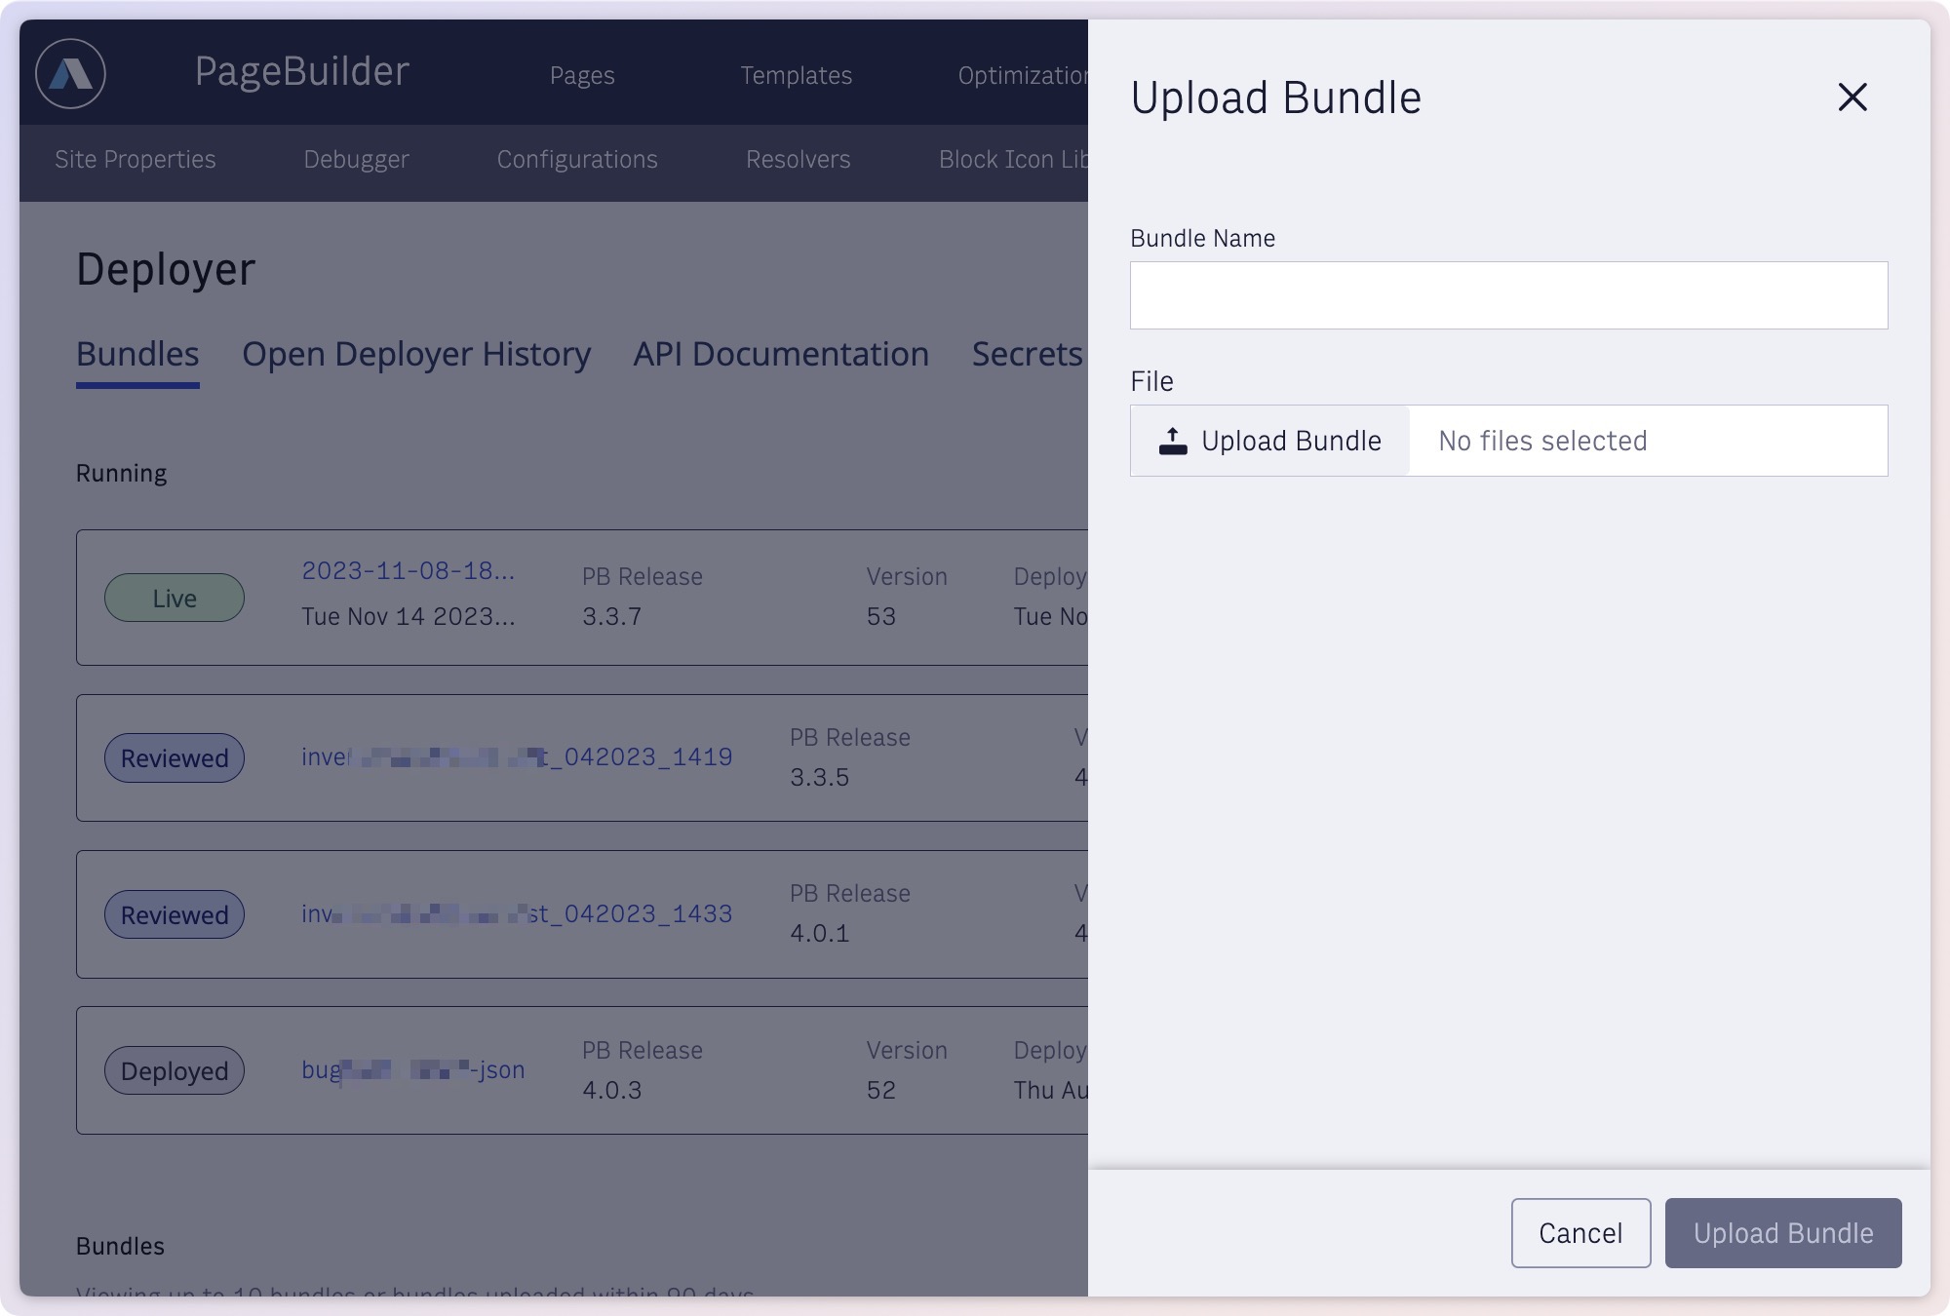Select the Live status badge icon
Screen dimensions: 1950x1316
point(174,597)
